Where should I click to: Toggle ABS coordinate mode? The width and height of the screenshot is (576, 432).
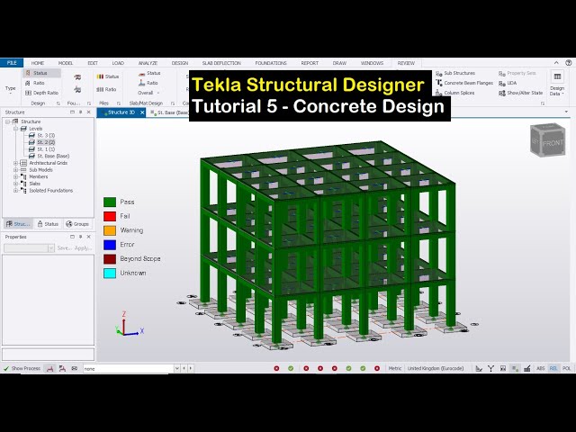[x=540, y=368]
